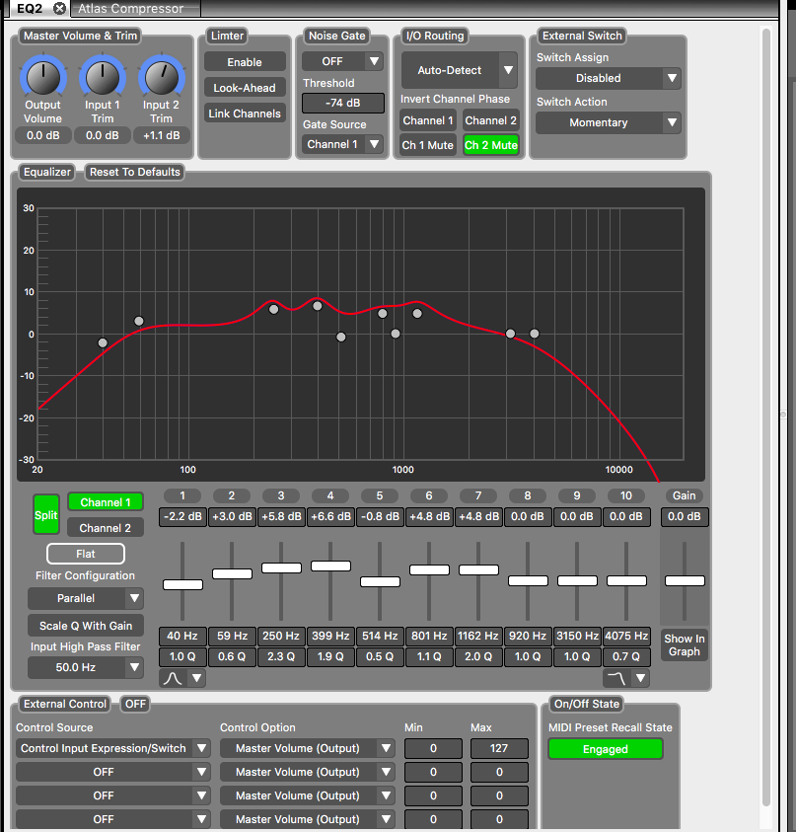This screenshot has width=796, height=832.
Task: Close the EQ2 tab with X icon
Action: [60, 9]
